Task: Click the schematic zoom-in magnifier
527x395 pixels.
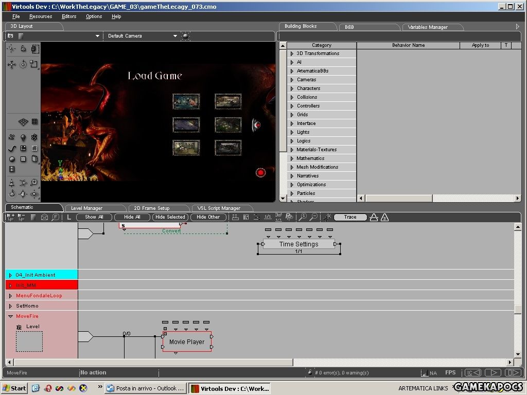Action: click(x=303, y=218)
